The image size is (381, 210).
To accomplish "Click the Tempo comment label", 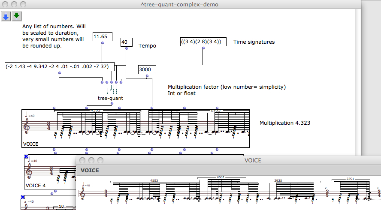I will pyautogui.click(x=147, y=45).
